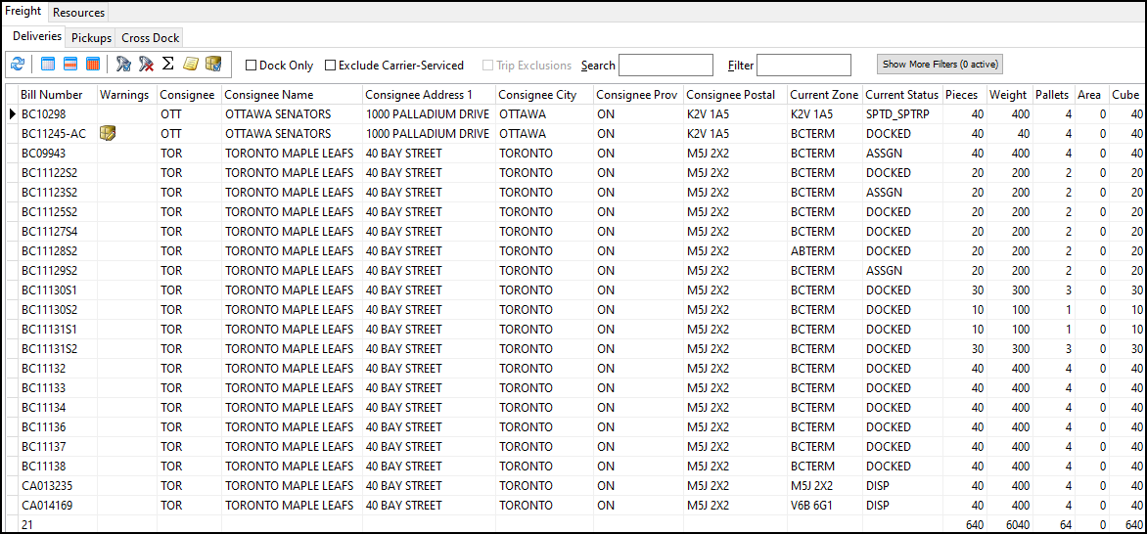Click the Sigma summation icon
This screenshot has width=1147, height=534.
tap(167, 65)
